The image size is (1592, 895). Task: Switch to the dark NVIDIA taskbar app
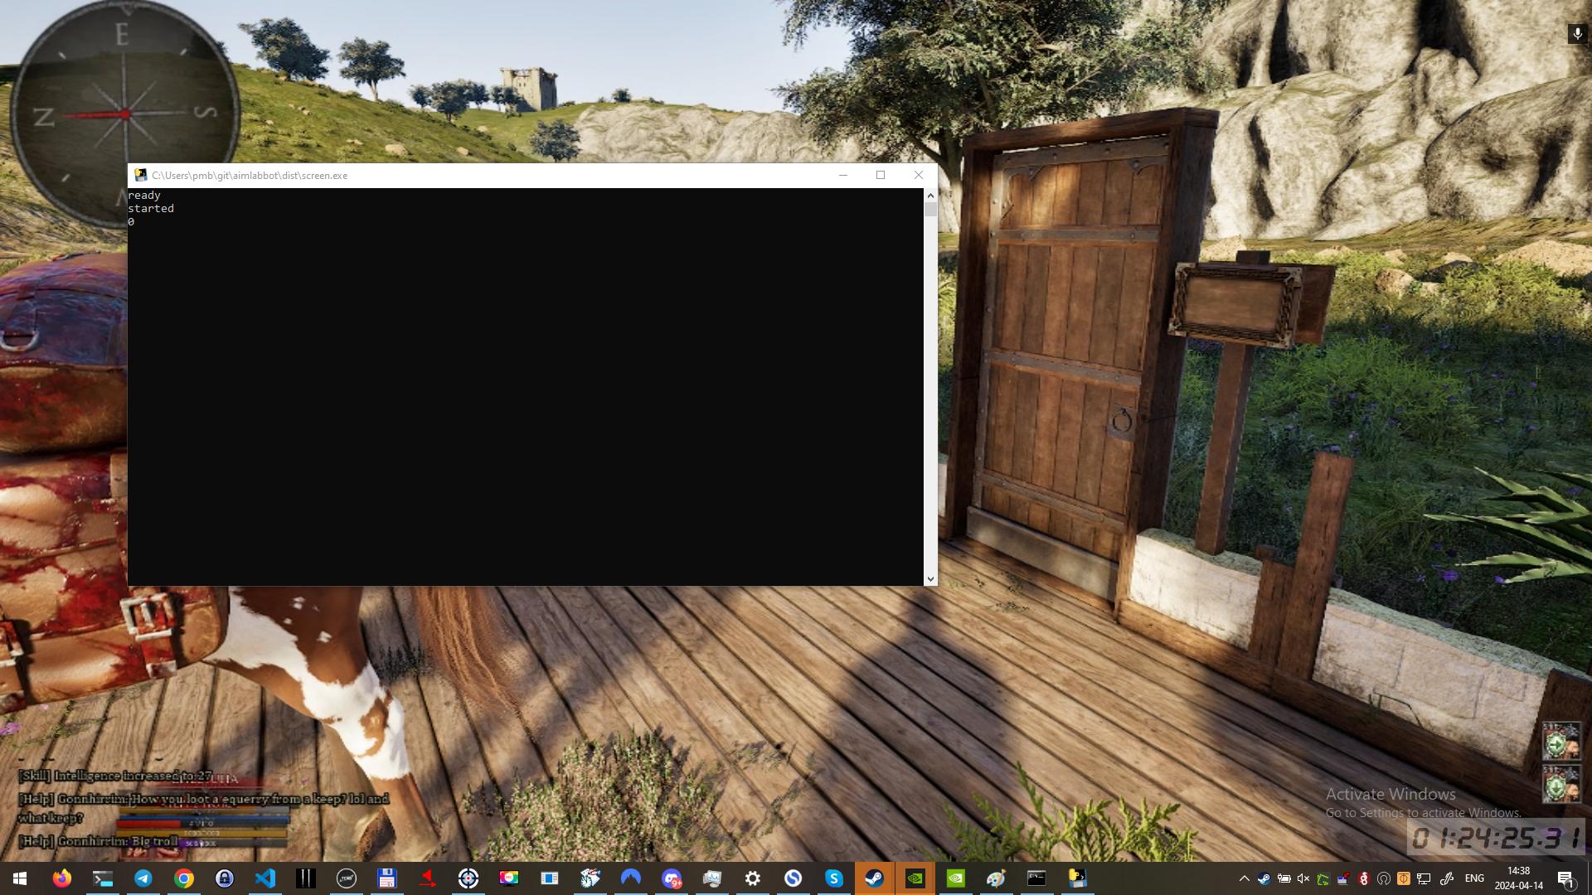point(915,878)
